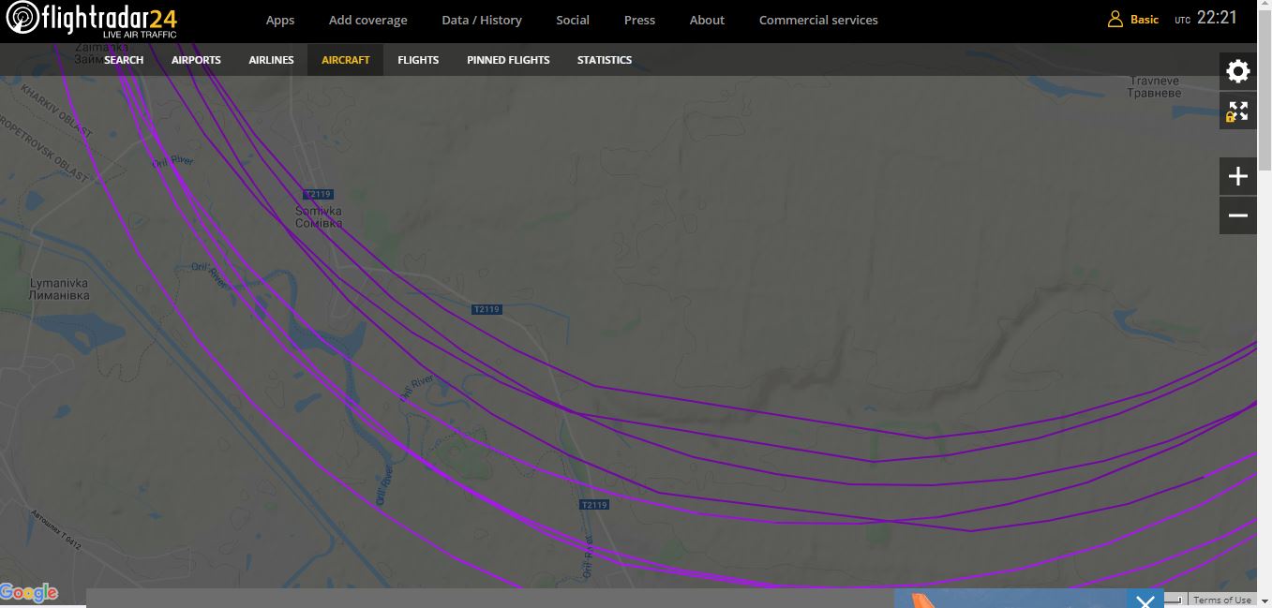Open the Pinned Flights tab
This screenshot has width=1272, height=608.
(508, 60)
